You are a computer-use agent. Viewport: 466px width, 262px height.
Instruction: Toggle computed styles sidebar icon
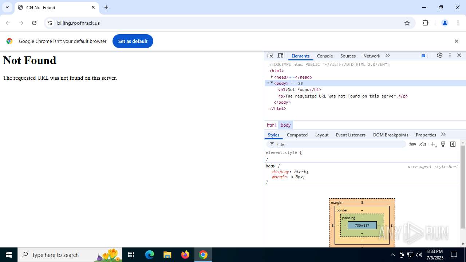(x=453, y=144)
